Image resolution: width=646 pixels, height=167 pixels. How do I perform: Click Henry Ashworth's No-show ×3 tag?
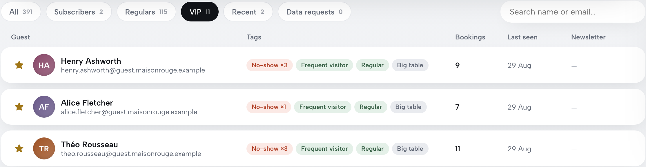click(x=270, y=65)
